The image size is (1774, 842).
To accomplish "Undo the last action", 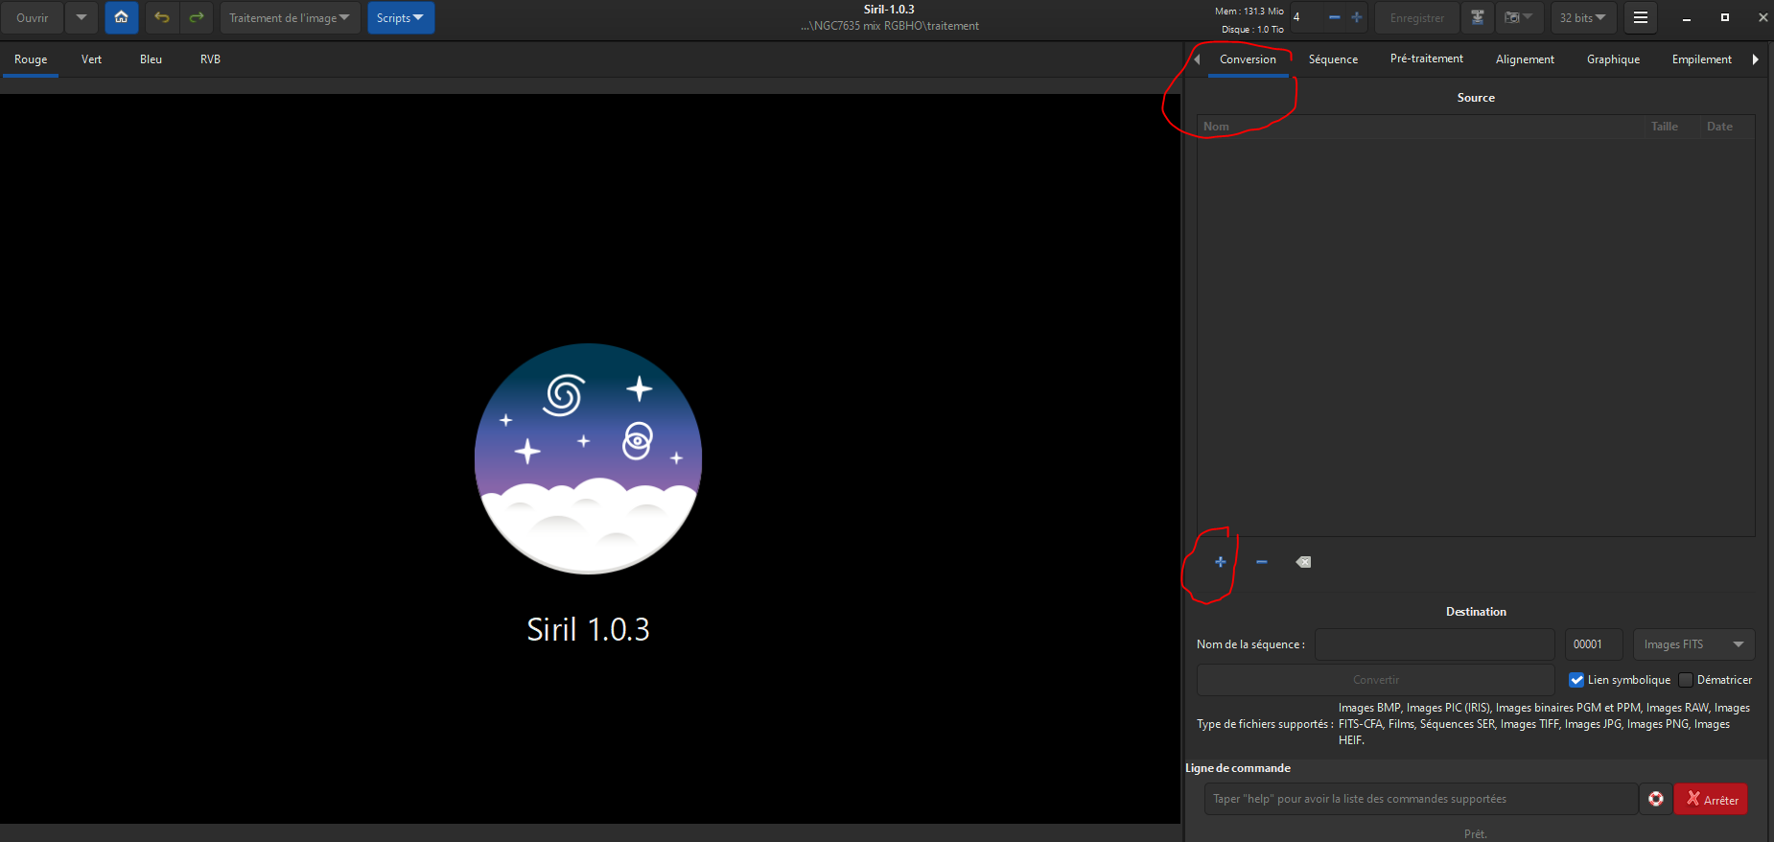I will pos(162,17).
